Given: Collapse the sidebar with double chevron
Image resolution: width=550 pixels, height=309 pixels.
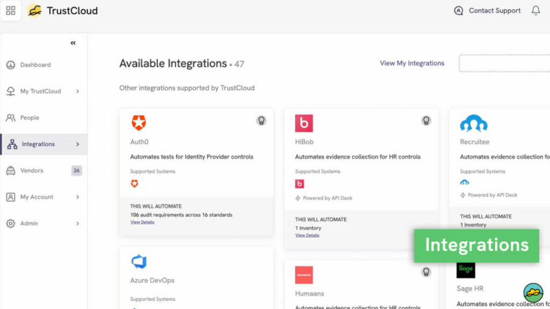Looking at the screenshot, I should click(73, 43).
